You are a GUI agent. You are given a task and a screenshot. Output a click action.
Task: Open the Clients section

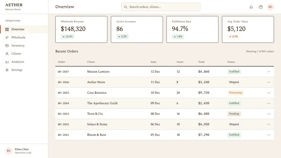click(x=24, y=54)
